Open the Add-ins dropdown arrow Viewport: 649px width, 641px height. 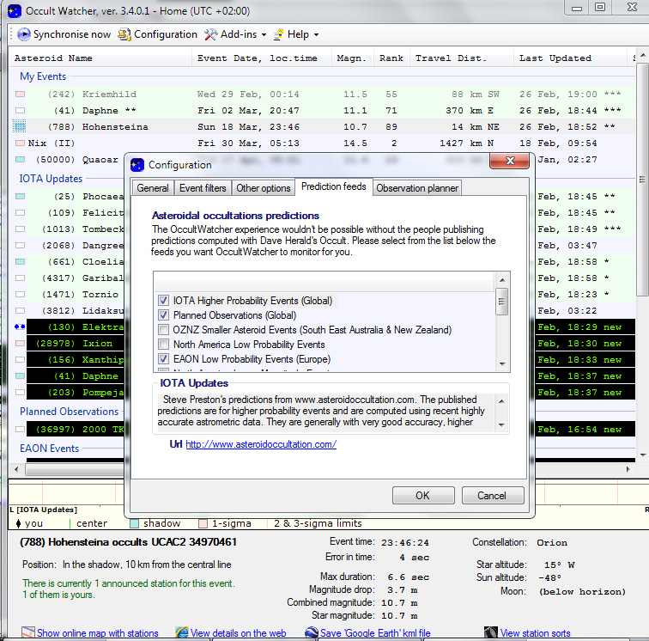point(264,35)
